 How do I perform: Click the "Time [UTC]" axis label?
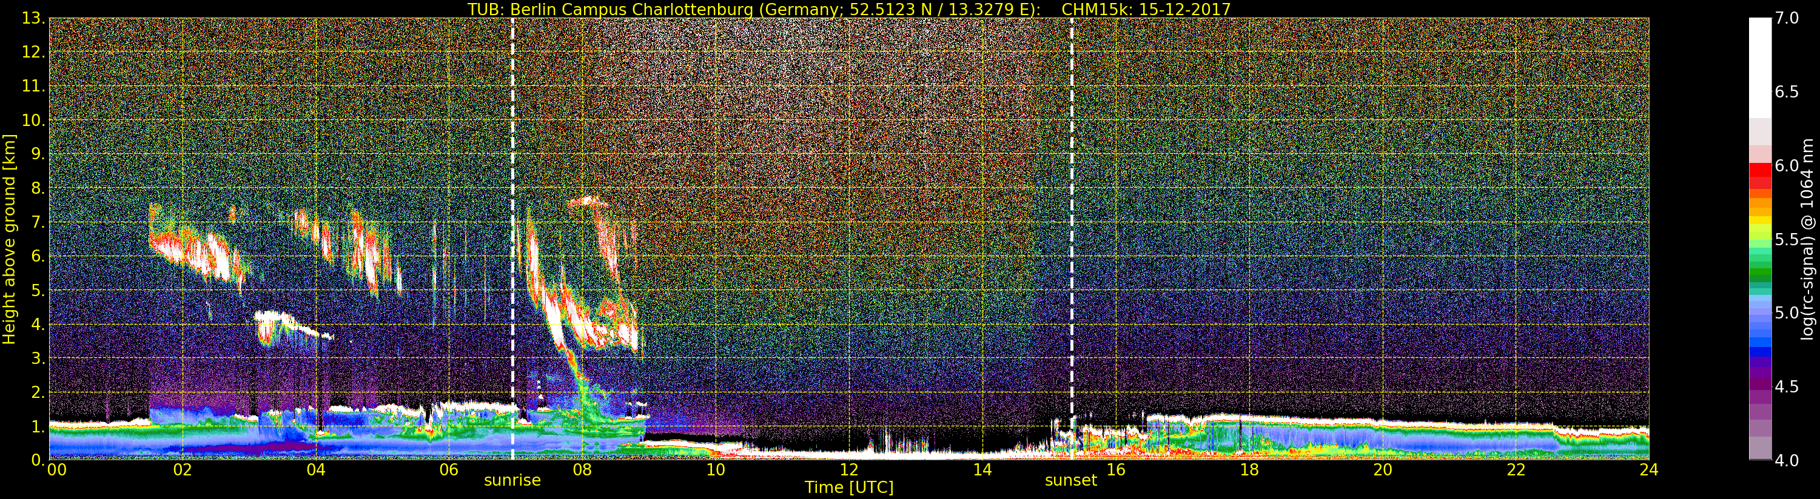click(x=849, y=487)
